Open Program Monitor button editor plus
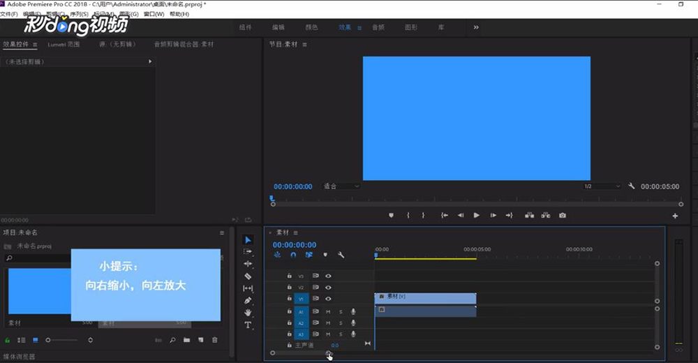This screenshot has height=363, width=698. coord(675,216)
